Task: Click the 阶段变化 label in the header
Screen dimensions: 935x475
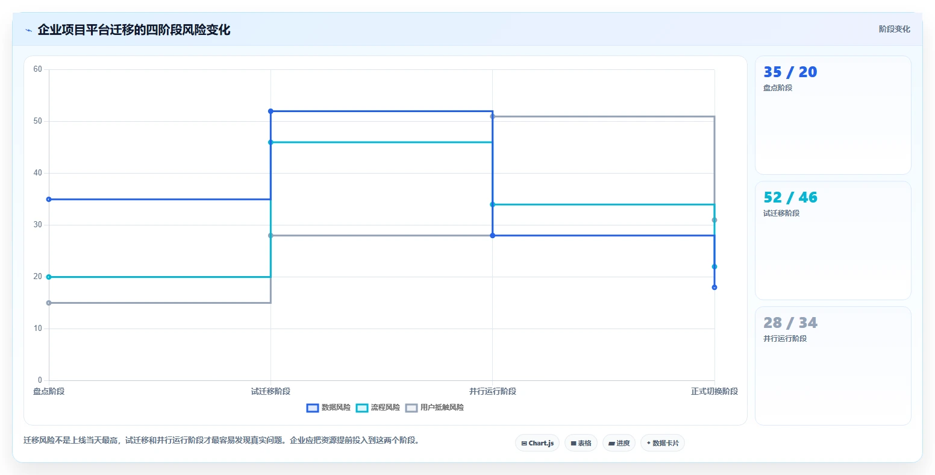Action: click(894, 29)
